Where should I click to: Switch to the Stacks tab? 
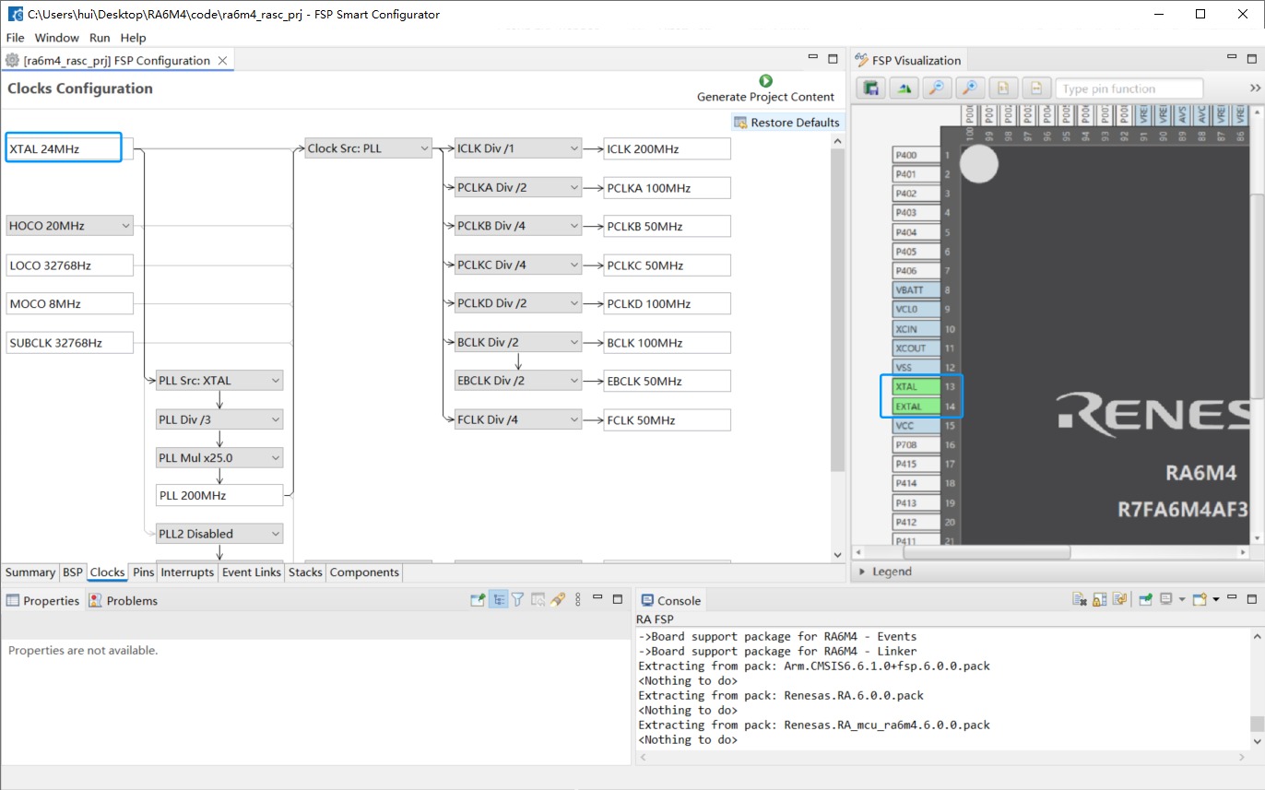pyautogui.click(x=305, y=572)
